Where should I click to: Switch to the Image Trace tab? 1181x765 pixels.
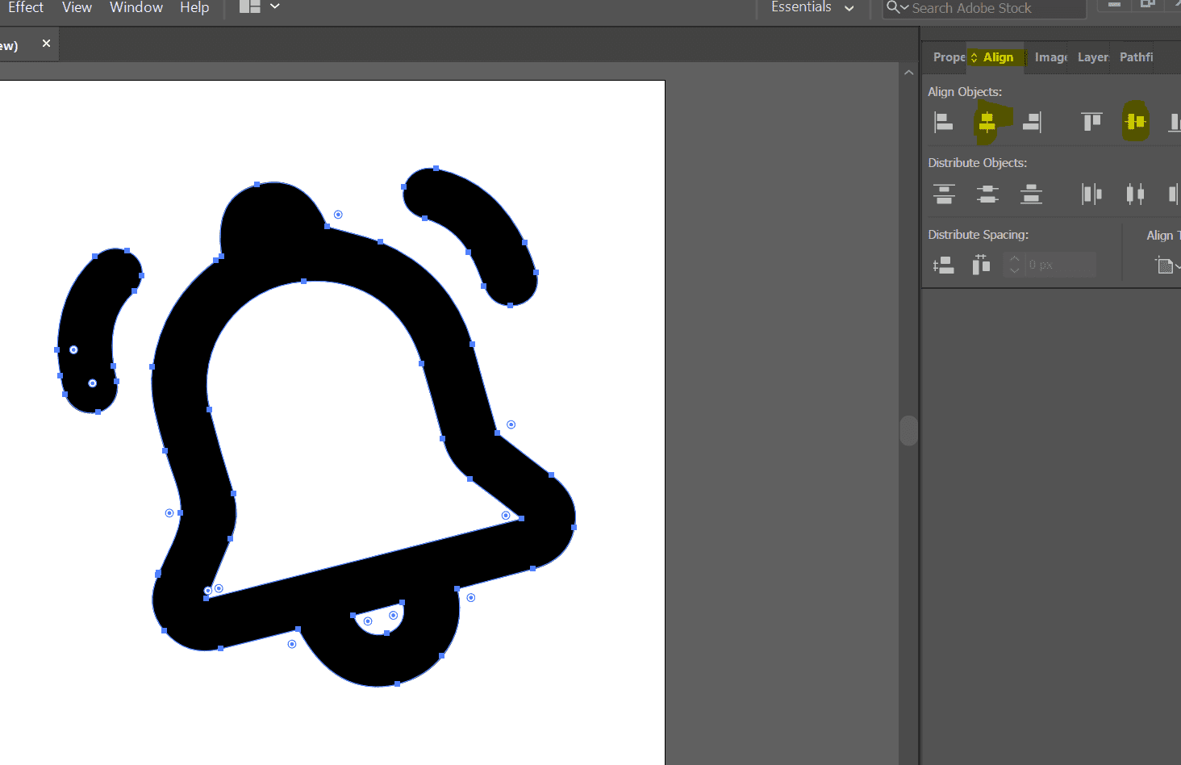[x=1051, y=57]
